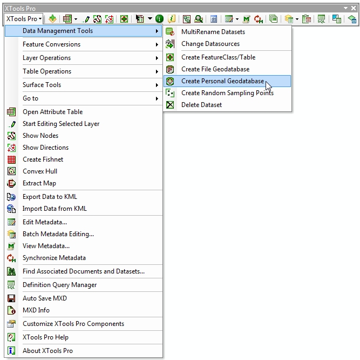Screen dimensions: 360x360
Task: Choose Create File Geodatabase
Action: 227,69
